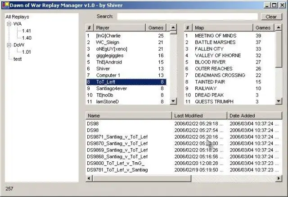Click the # column header in map list
Image resolution: width=288 pixels, height=197 pixels.
pyautogui.click(x=188, y=28)
